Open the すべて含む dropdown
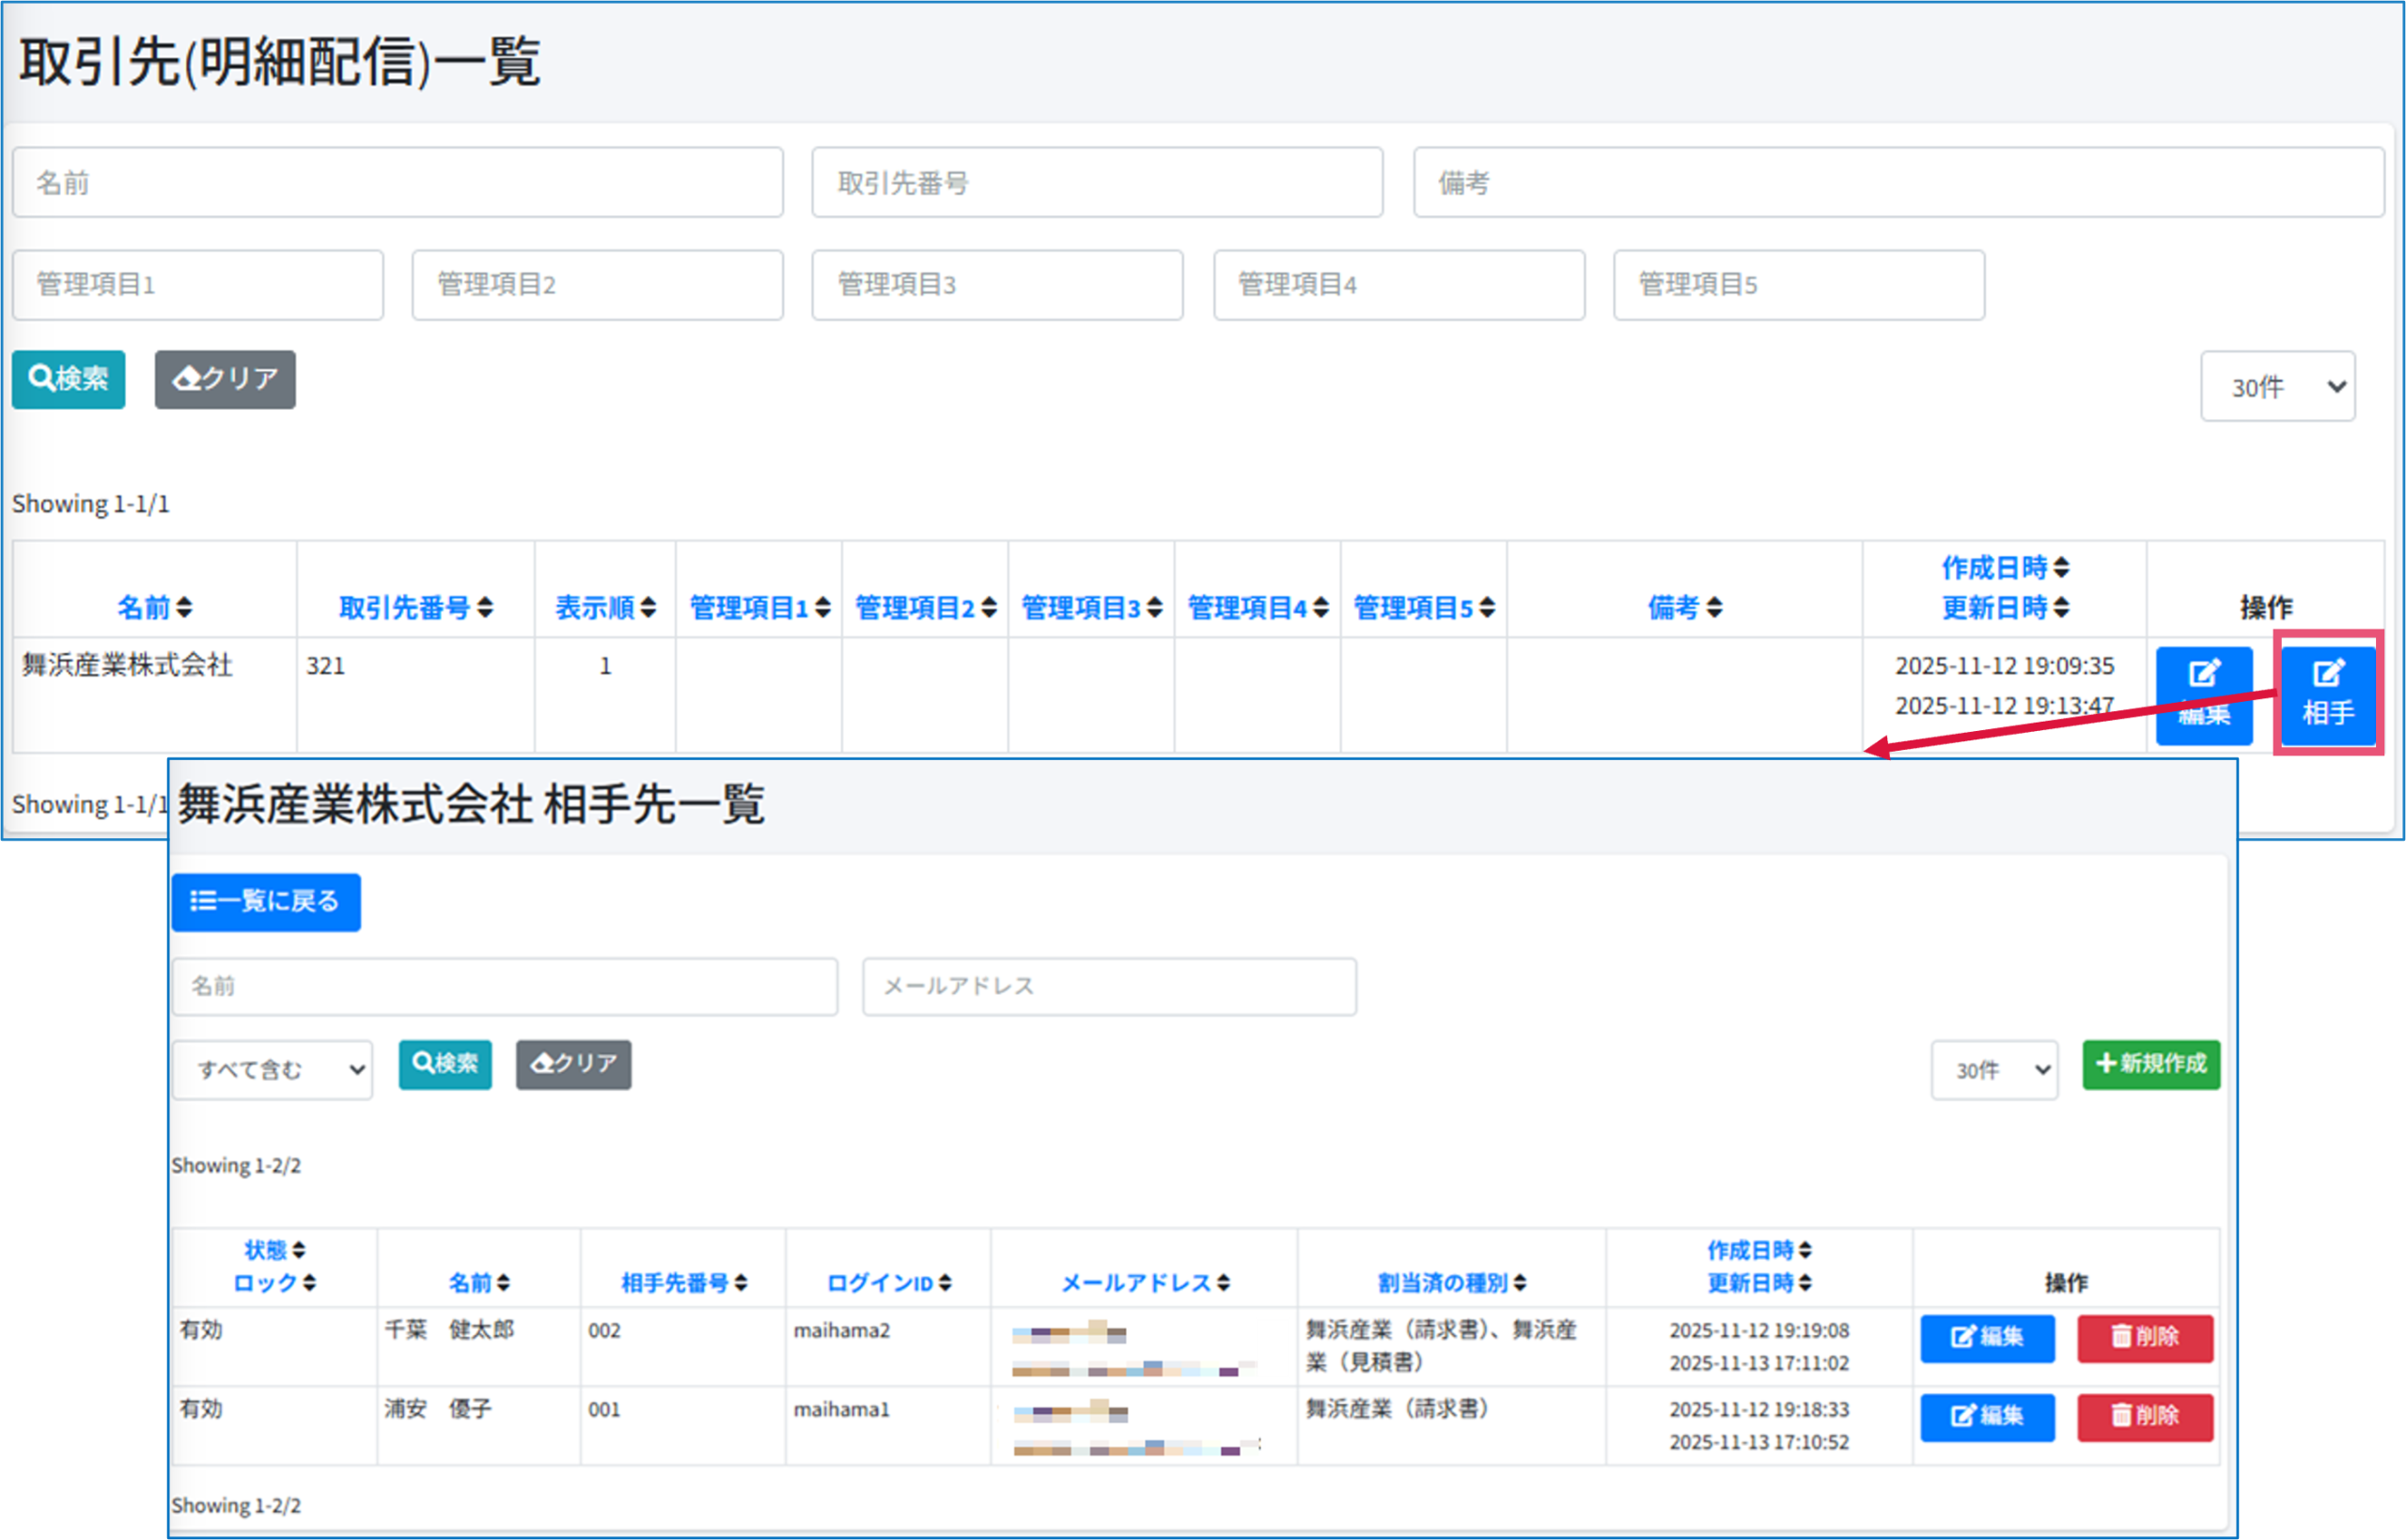The width and height of the screenshot is (2406, 1540). (x=272, y=1070)
